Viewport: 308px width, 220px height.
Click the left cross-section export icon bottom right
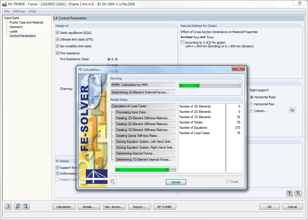(289, 193)
